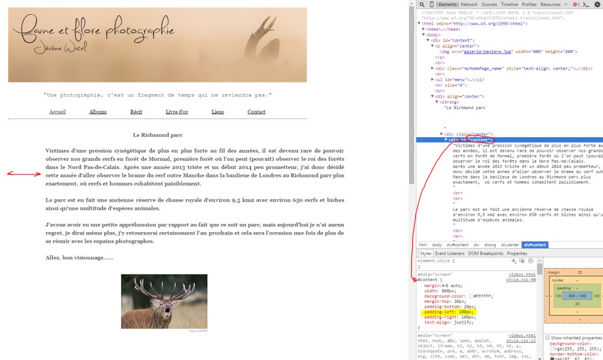Open style.css:90 source link

(521, 280)
